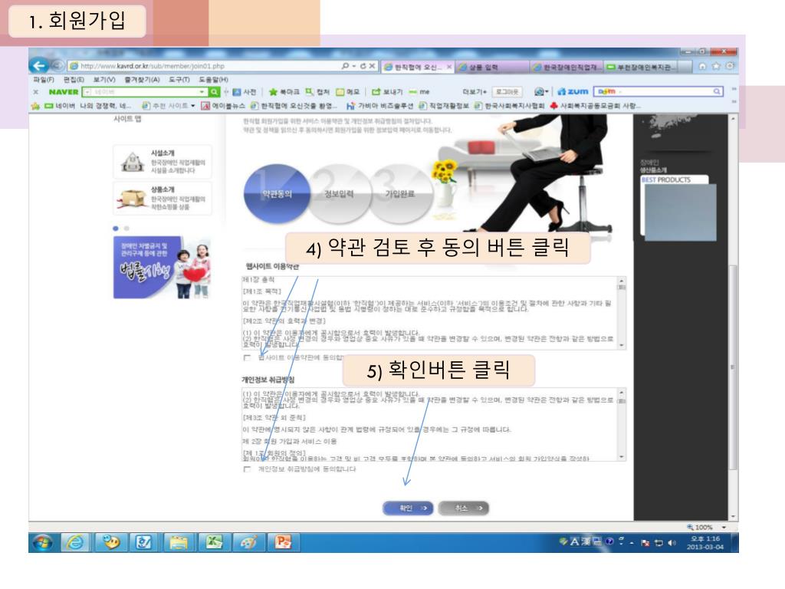Open the 한국사회복지사협회 favorites link
The height and width of the screenshot is (589, 785).
[510, 106]
